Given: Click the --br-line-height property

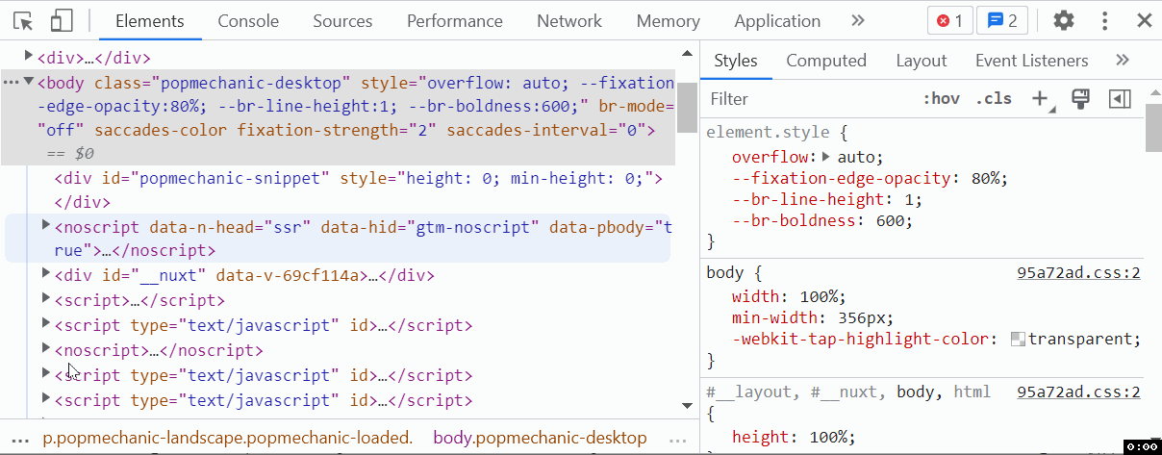Looking at the screenshot, I should pos(807,199).
